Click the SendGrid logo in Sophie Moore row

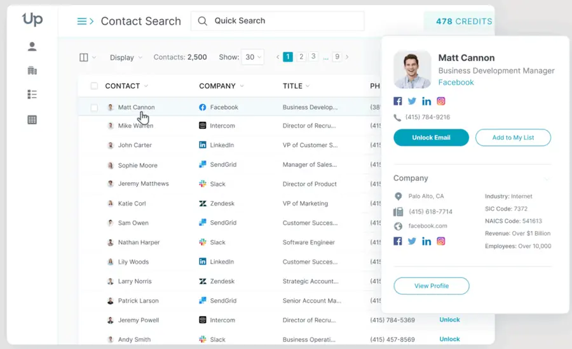(x=203, y=164)
